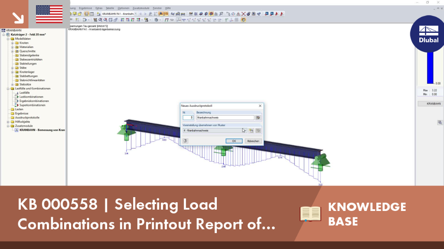
Task: Open the Muster preset dropdown
Action: pyautogui.click(x=215, y=131)
